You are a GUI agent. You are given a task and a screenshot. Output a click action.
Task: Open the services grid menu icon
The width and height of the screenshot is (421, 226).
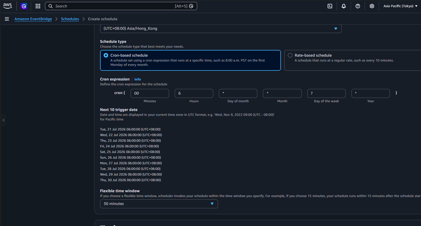[38, 6]
